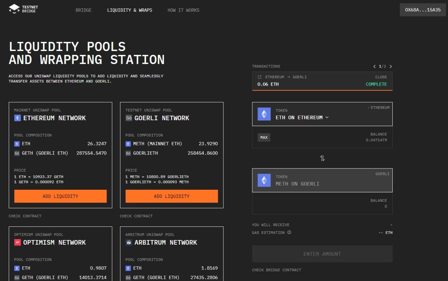The image size is (448, 281).
Task: Expand the ETH on Ethereum token dropdown
Action: [x=327, y=117]
